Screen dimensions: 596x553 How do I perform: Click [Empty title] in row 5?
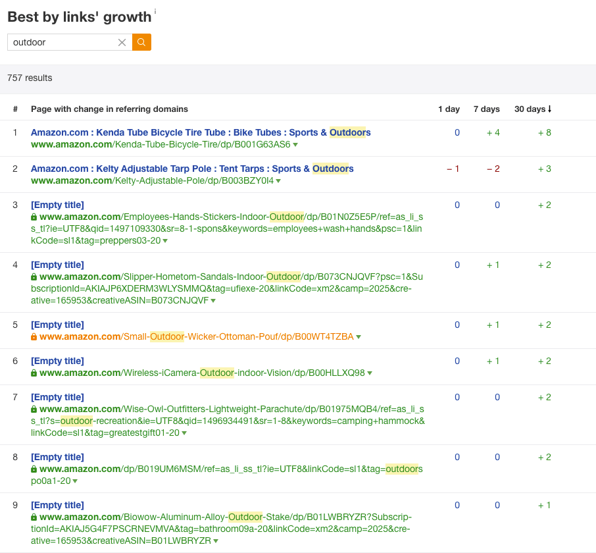[x=57, y=325]
